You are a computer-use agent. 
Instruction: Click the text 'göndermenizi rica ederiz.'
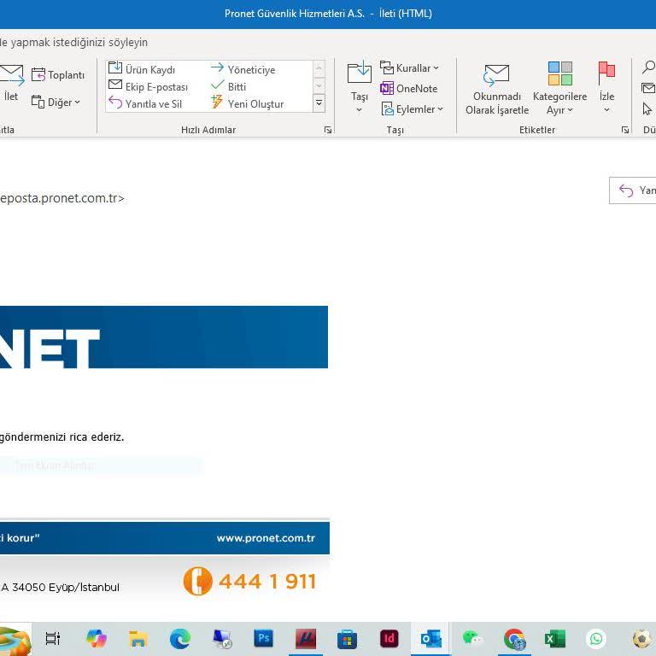click(x=61, y=437)
